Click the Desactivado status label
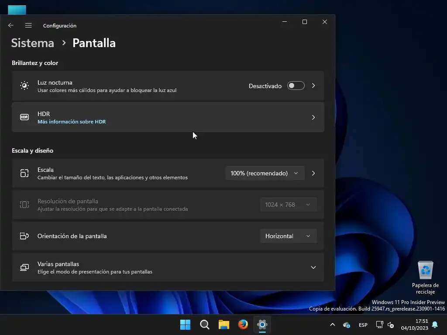The height and width of the screenshot is (335, 447). 265,86
